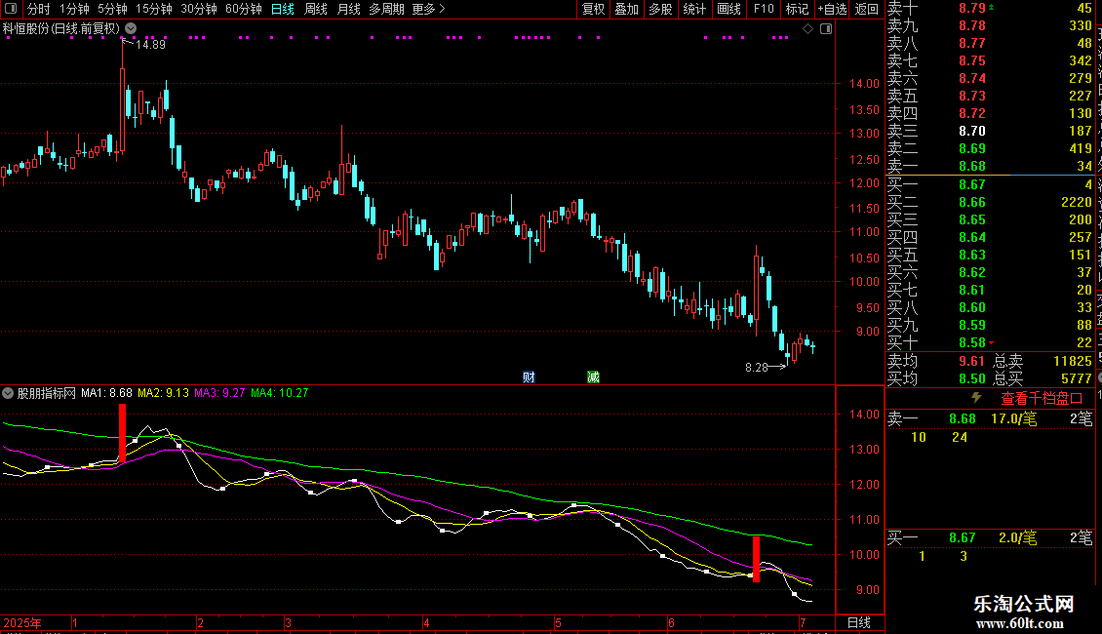Viewport: 1102px width, 634px height.
Task: Select the 60分钟 period
Action: click(x=243, y=9)
